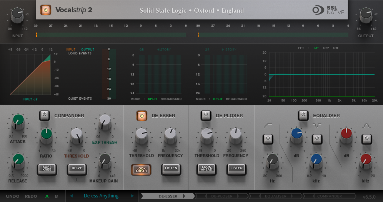This screenshot has width=383, height=202.
Task: Toggle De-Esser Look Ahead button
Action: (x=141, y=169)
